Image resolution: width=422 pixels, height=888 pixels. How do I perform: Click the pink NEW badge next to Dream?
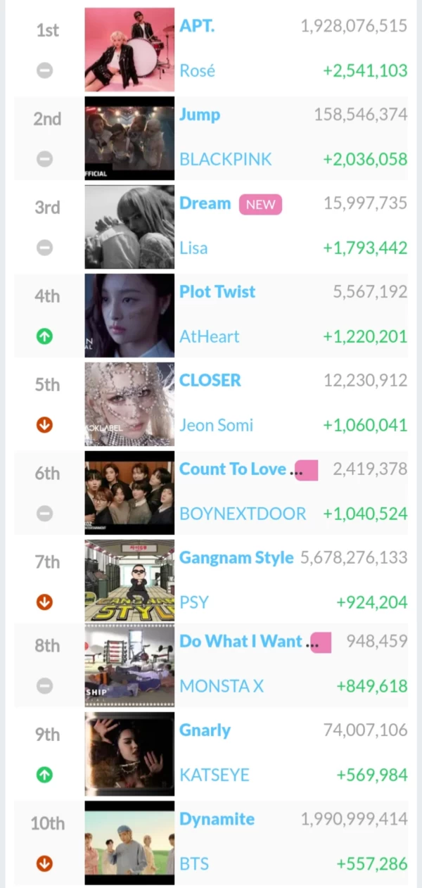click(260, 205)
